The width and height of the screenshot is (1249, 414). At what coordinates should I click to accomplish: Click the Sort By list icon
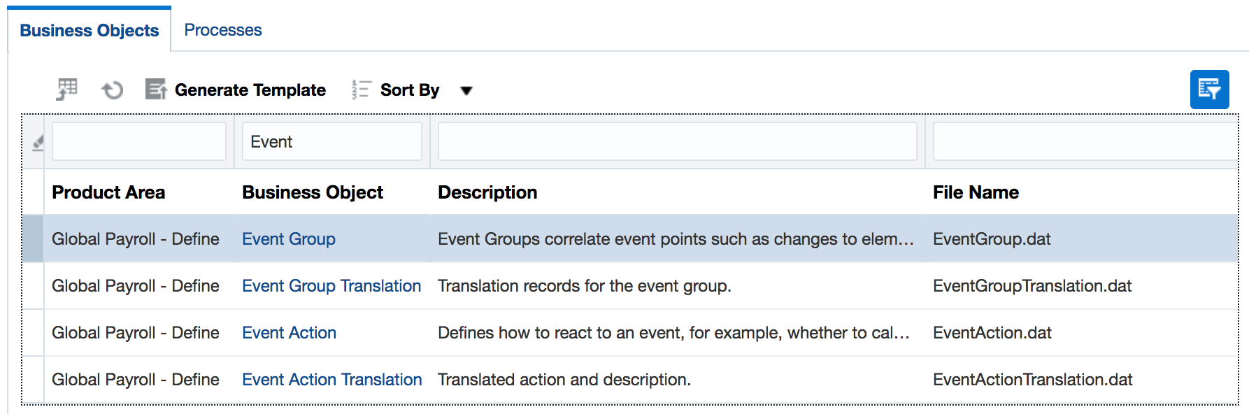361,90
